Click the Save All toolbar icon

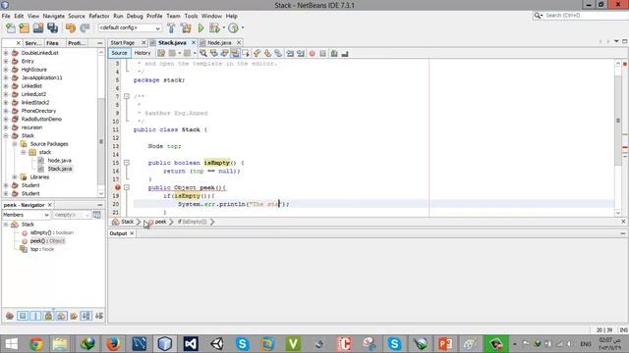[x=52, y=28]
